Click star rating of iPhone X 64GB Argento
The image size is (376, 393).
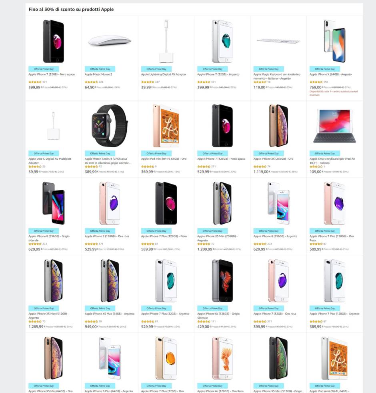[316, 82]
